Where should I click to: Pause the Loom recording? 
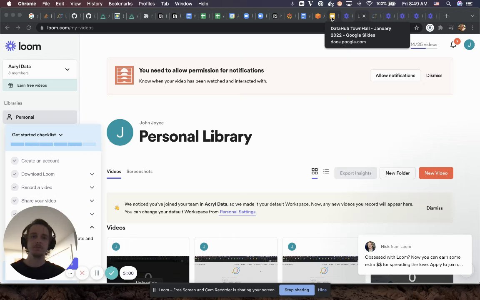point(97,273)
